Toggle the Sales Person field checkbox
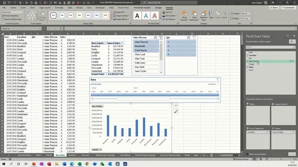 247,61
